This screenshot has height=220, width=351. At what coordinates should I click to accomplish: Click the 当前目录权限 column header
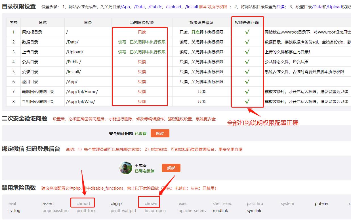click(142, 22)
